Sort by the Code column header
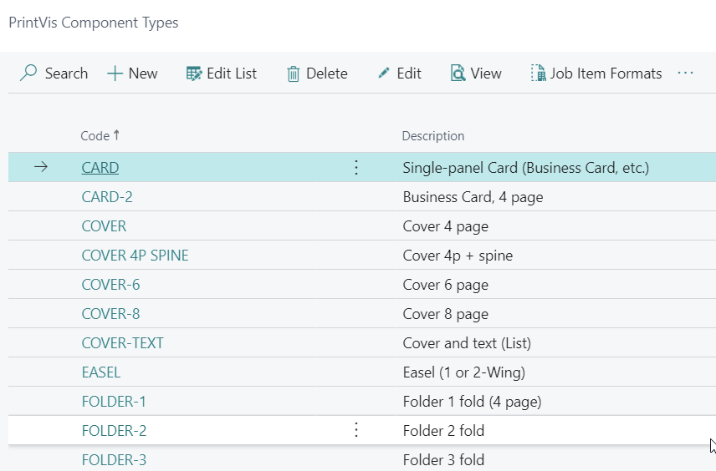Viewport: 716px width, 471px height. pyautogui.click(x=95, y=136)
